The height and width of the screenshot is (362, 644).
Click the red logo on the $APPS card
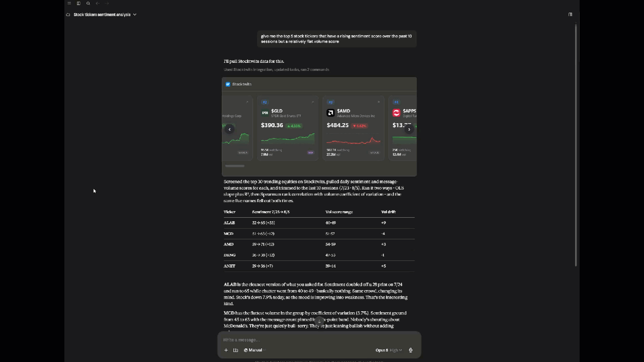pos(396,113)
